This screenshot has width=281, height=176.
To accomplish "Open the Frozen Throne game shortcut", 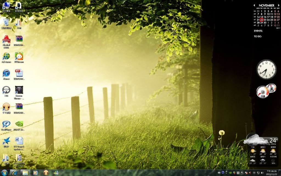I will (x=19, y=90).
